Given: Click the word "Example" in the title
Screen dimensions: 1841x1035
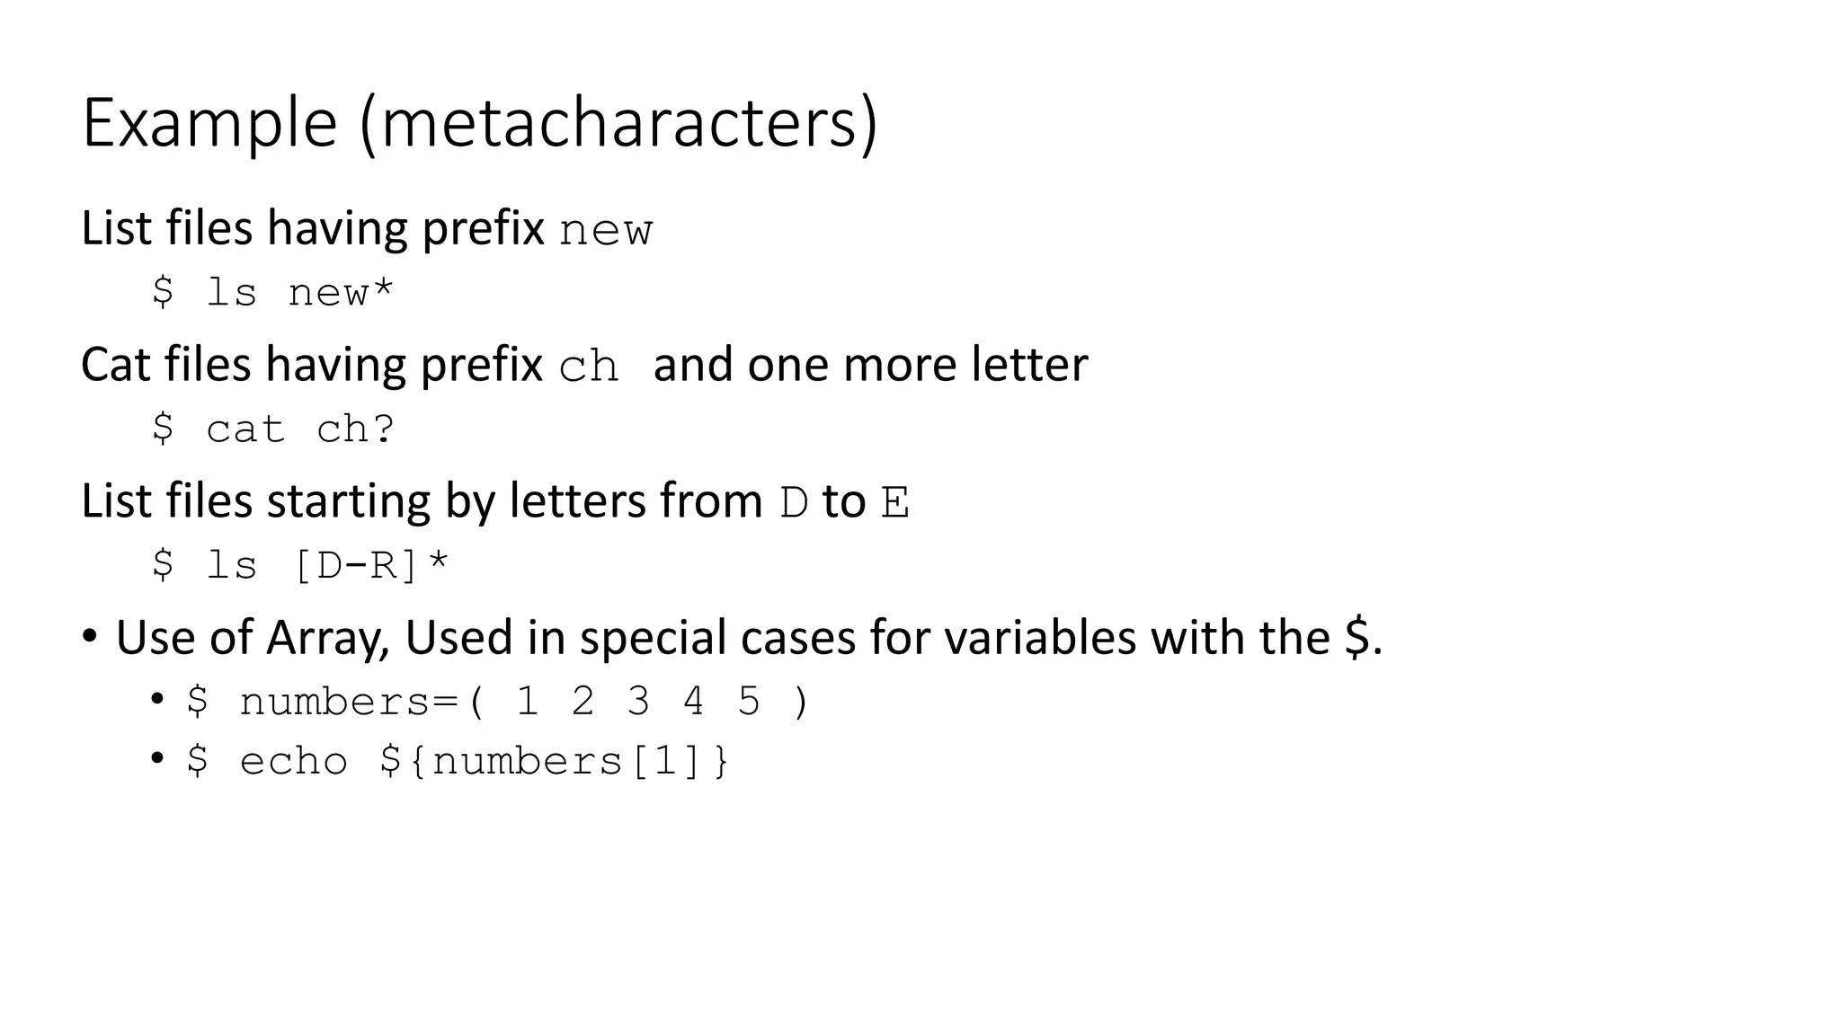Looking at the screenshot, I should click(x=209, y=124).
